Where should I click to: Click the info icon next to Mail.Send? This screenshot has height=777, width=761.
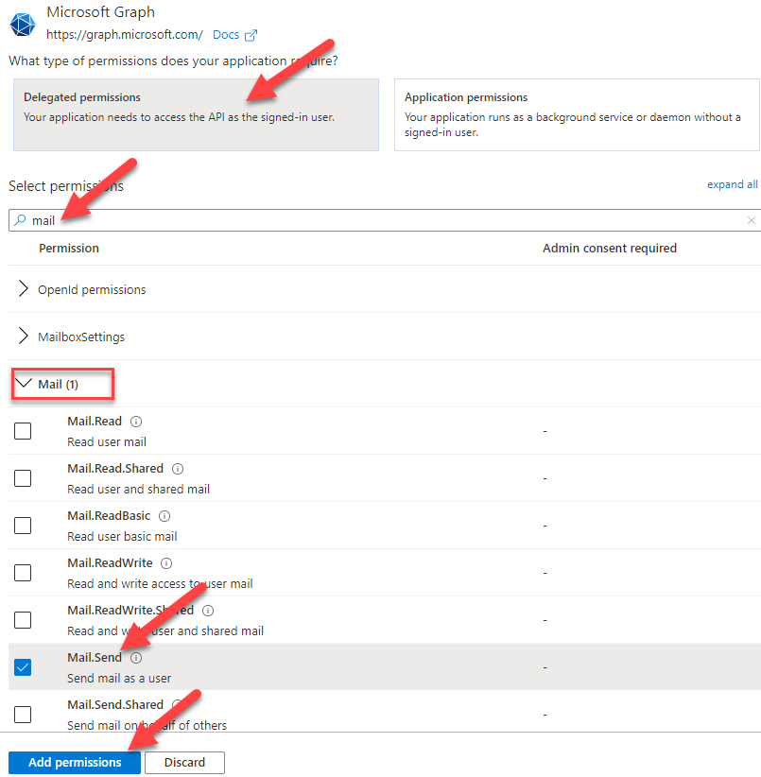pyautogui.click(x=136, y=658)
